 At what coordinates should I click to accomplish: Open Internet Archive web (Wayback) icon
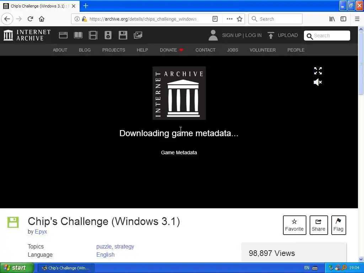click(x=63, y=35)
